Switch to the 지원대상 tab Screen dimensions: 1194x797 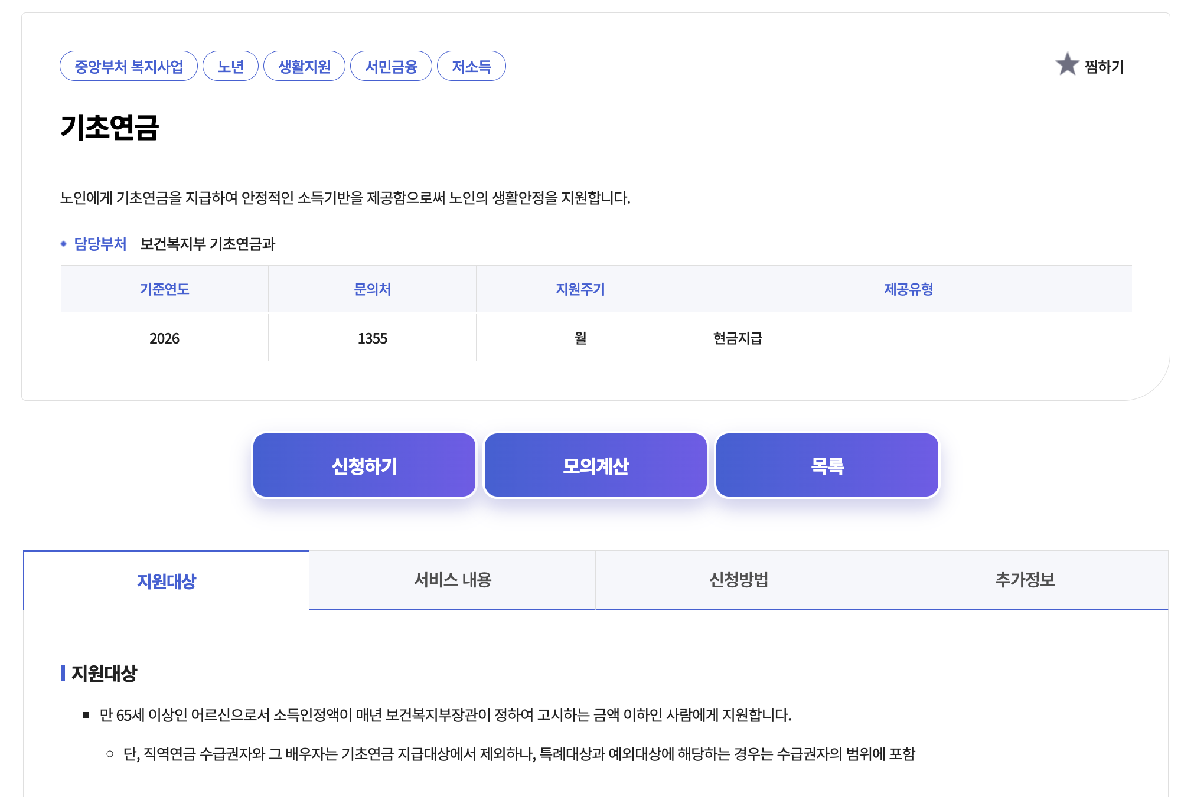pos(166,581)
